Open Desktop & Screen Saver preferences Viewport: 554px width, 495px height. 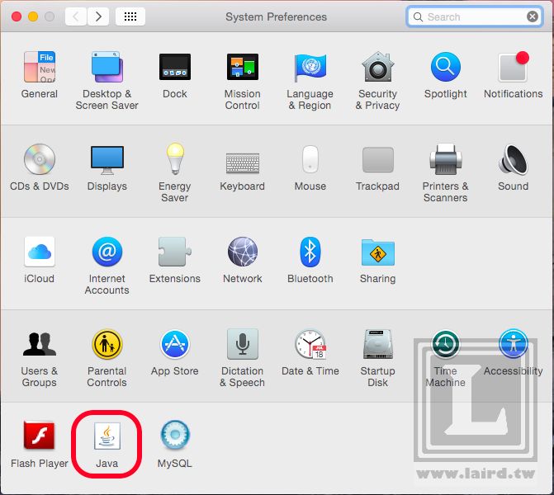pos(107,67)
